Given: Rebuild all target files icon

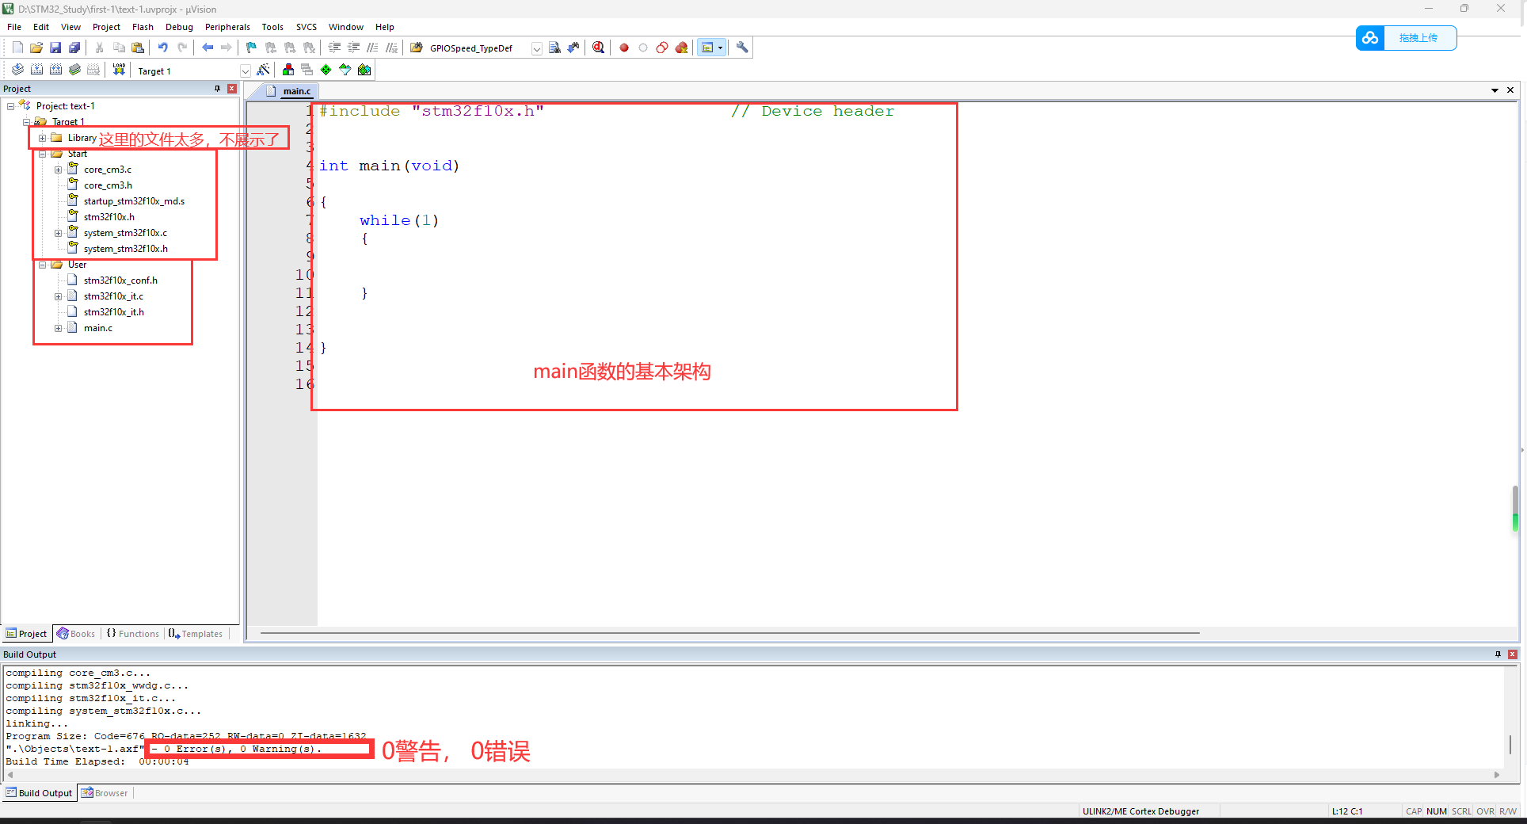Looking at the screenshot, I should click(55, 70).
